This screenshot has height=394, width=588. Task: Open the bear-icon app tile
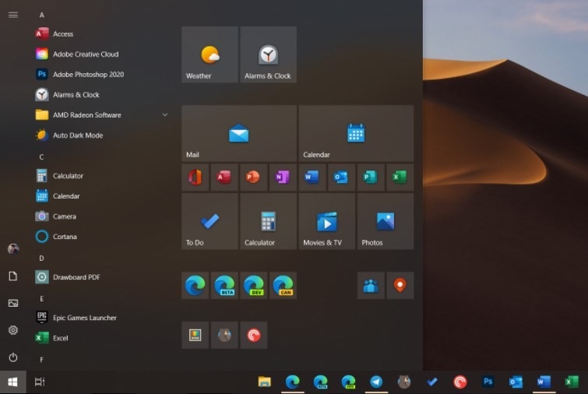[224, 335]
